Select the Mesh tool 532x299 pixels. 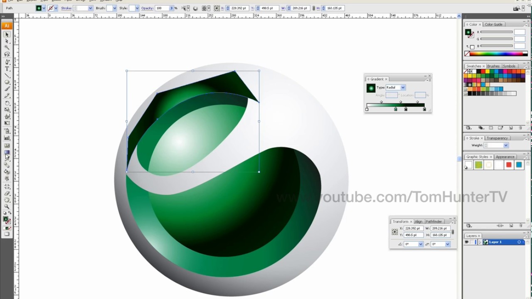coord(7,145)
